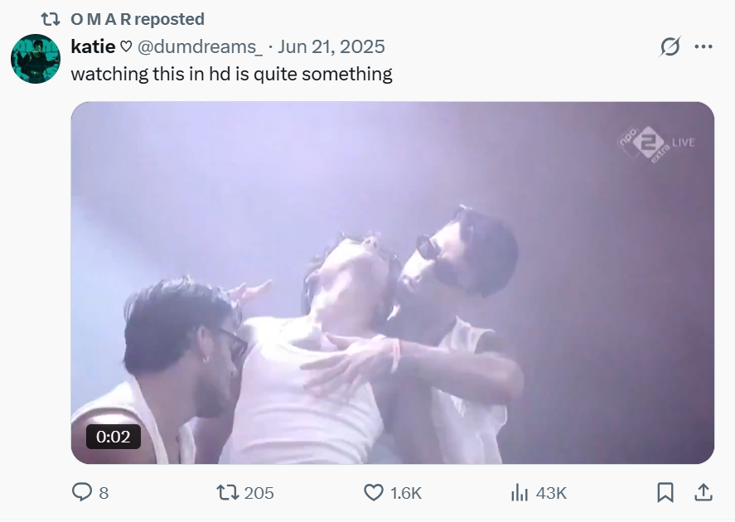Click the 1.6K likes count

[406, 493]
